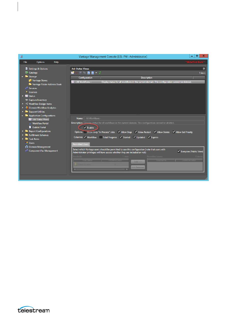237x315 pixels.
Task: Expand the Status tree node
Action: (x=23, y=96)
